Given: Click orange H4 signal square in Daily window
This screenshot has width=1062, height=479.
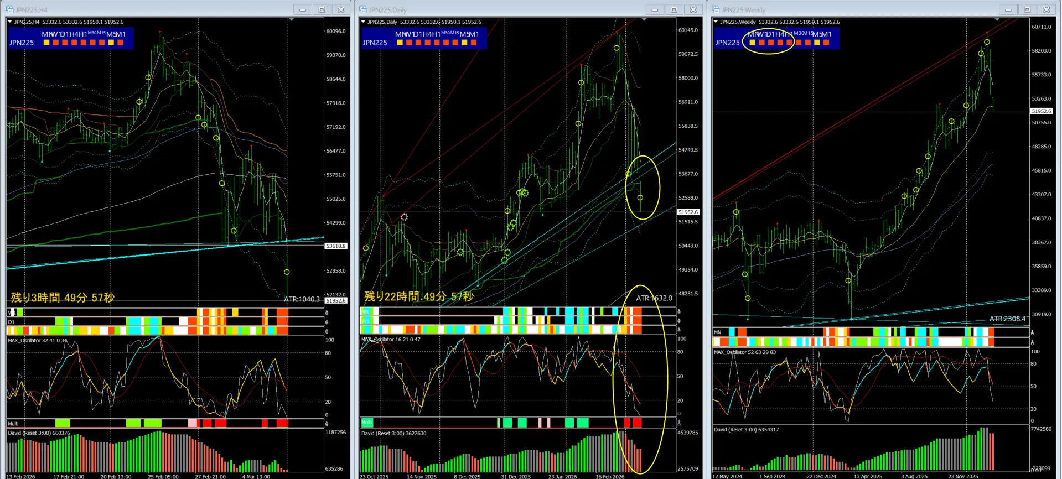Looking at the screenshot, I should [427, 43].
